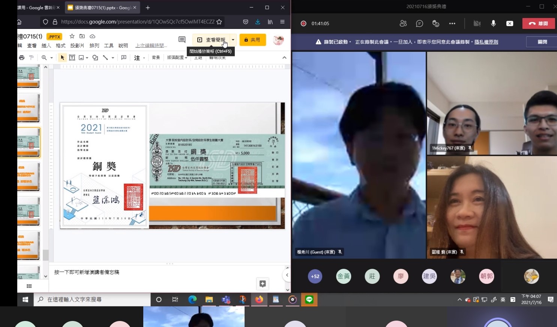Click the zoom magnifier tool
The image size is (557, 327).
[44, 57]
